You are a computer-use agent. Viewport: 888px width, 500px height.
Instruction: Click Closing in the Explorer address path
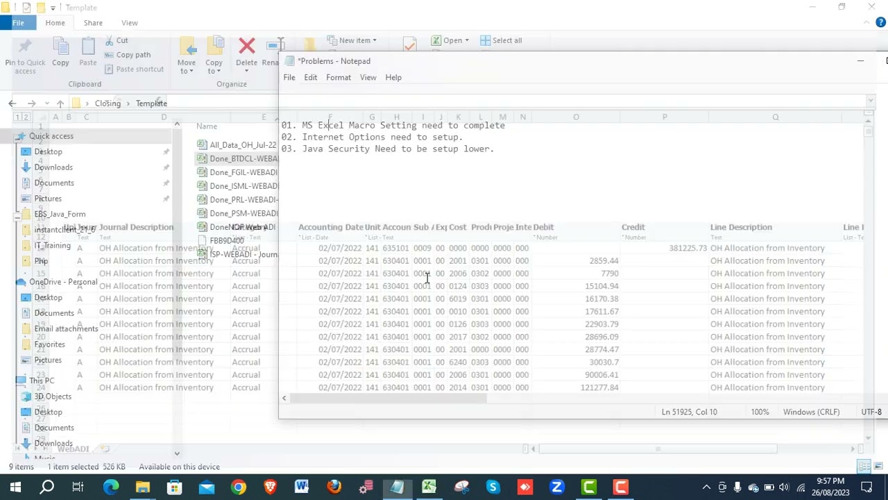pos(108,103)
